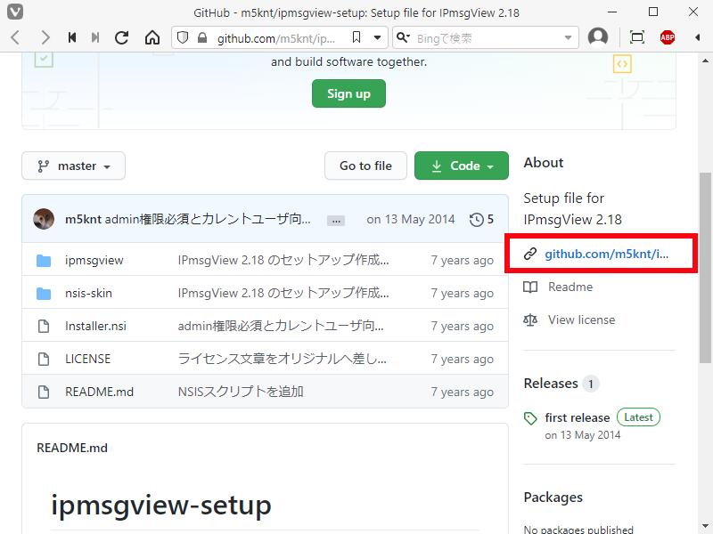This screenshot has height=534, width=713.
Task: Open the ipmsgview folder
Action: click(94, 260)
